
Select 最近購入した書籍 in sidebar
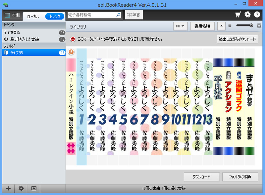click(x=34, y=39)
